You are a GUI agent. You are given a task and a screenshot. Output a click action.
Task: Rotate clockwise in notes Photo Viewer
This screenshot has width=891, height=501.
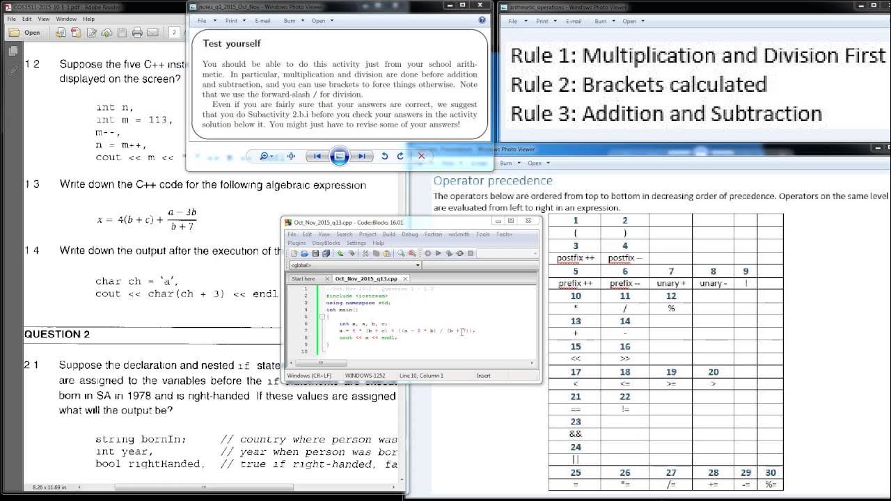coord(400,157)
